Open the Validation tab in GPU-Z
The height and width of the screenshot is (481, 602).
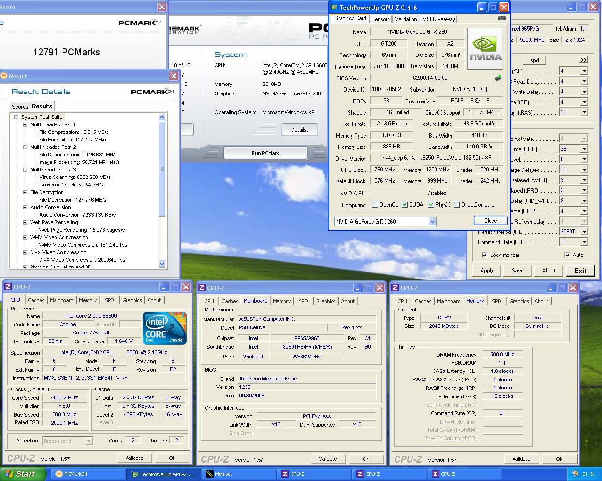405,19
